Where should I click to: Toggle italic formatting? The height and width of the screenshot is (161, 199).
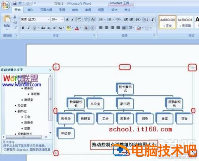click(x=29, y=28)
